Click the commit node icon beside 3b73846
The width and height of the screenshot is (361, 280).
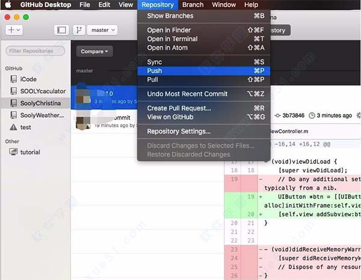click(x=277, y=115)
